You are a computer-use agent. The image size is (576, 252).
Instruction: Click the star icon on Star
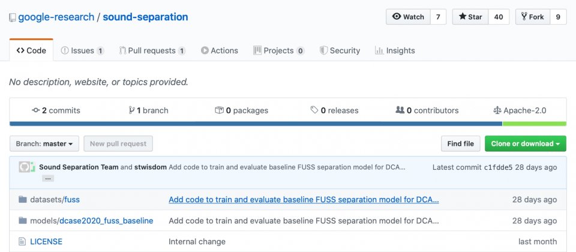tap(463, 17)
